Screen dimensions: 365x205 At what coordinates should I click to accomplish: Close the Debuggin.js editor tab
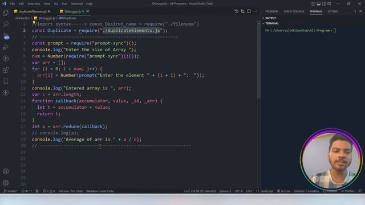(87, 11)
